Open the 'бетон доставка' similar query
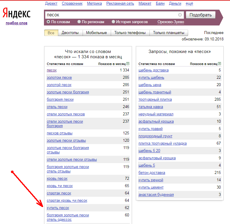 coord(152,173)
